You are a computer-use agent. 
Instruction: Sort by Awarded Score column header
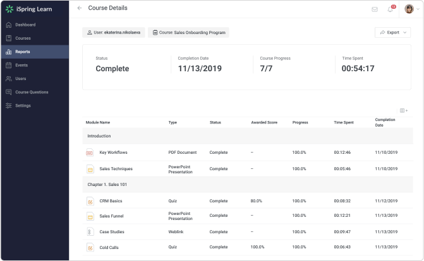(x=264, y=122)
